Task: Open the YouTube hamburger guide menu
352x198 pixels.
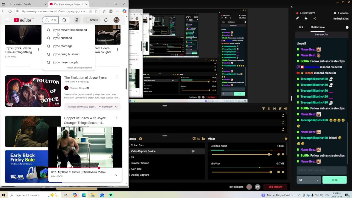Action: [x=7, y=20]
